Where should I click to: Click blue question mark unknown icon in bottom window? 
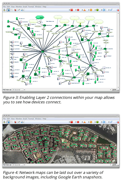(x=104, y=122)
